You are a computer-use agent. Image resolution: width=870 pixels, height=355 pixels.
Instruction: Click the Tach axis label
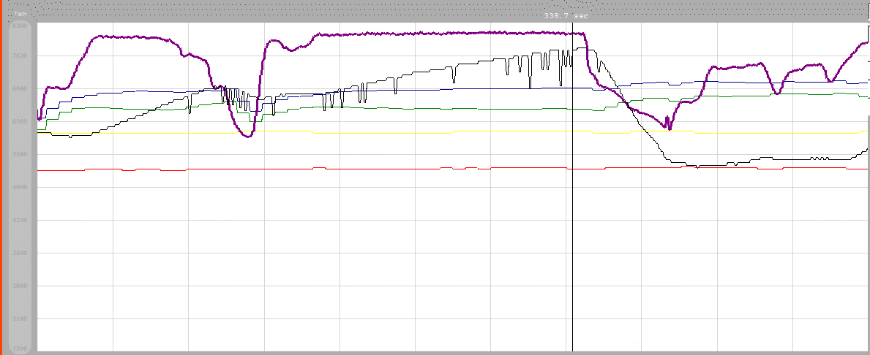pyautogui.click(x=20, y=14)
